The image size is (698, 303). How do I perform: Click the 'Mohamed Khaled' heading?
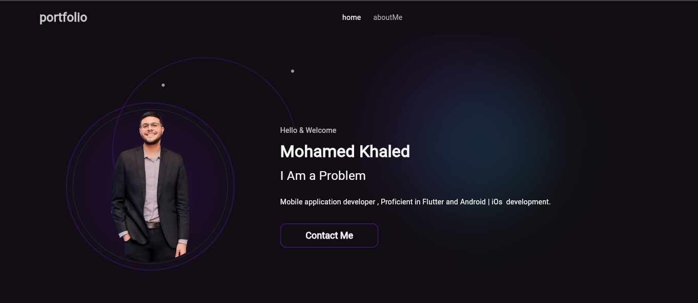tap(344, 151)
